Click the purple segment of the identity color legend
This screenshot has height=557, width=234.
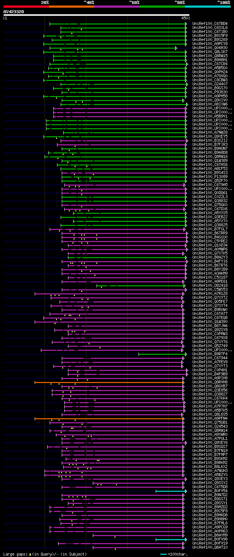(117, 7)
